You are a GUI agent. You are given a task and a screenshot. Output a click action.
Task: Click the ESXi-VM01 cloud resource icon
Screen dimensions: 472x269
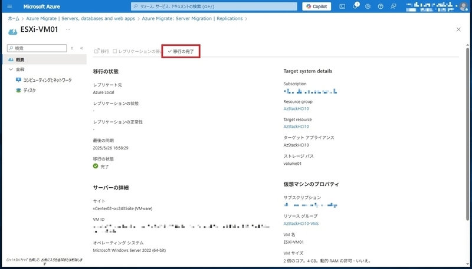pyautogui.click(x=12, y=31)
